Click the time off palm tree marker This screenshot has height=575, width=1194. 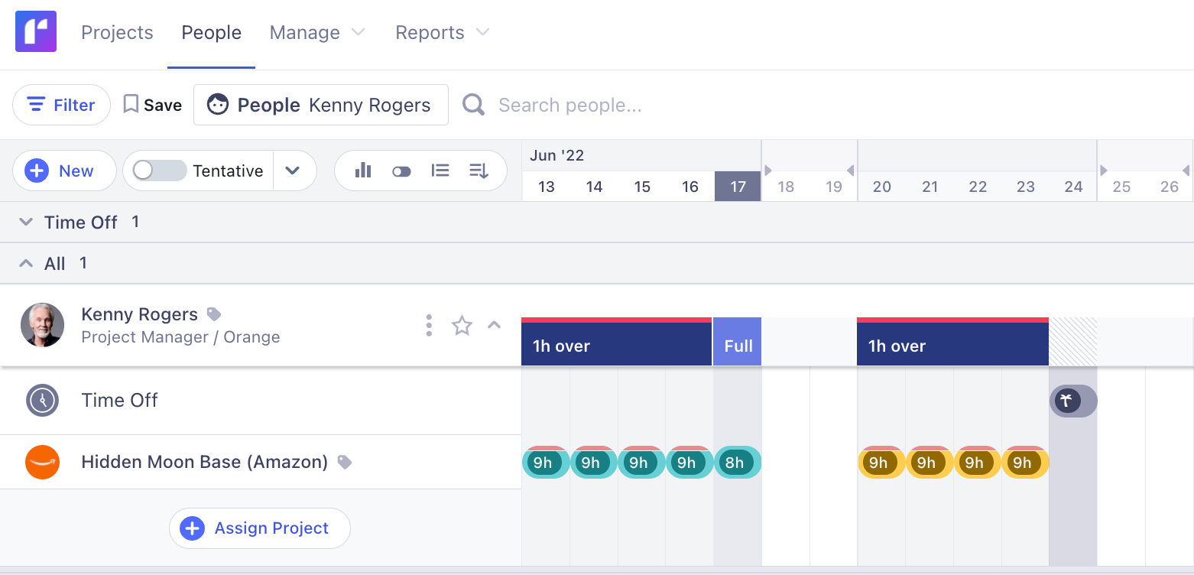[x=1069, y=401]
